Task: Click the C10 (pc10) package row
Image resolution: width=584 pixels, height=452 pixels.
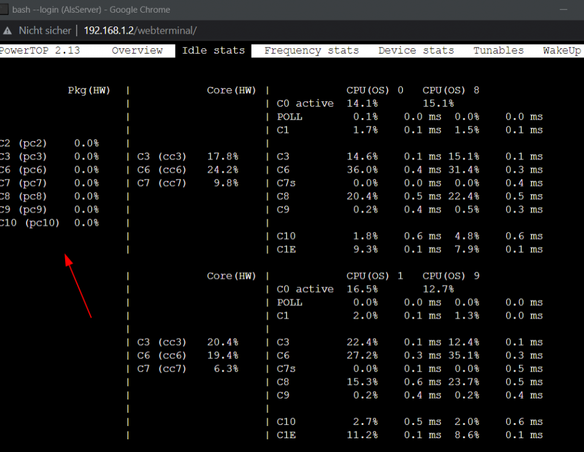Action: pyautogui.click(x=49, y=223)
